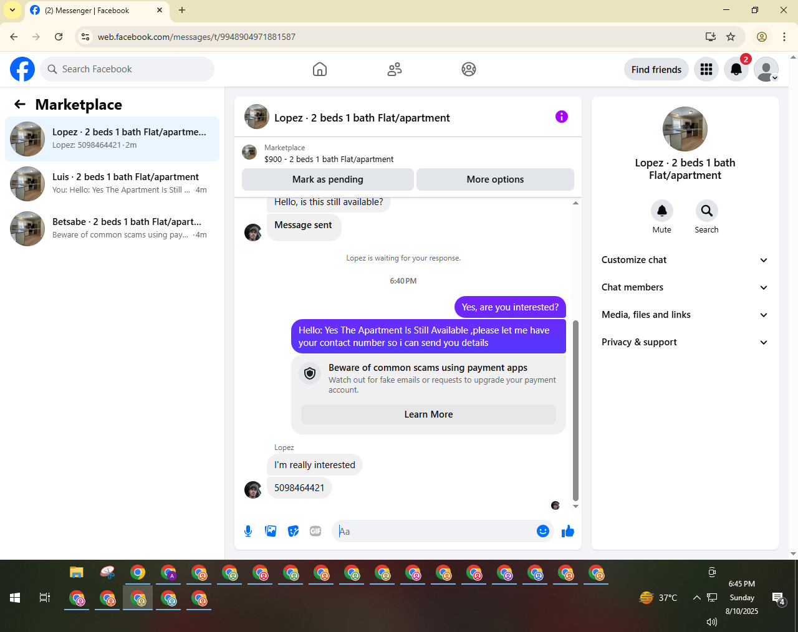
Task: Go back with browser back arrow
Action: [x=14, y=37]
